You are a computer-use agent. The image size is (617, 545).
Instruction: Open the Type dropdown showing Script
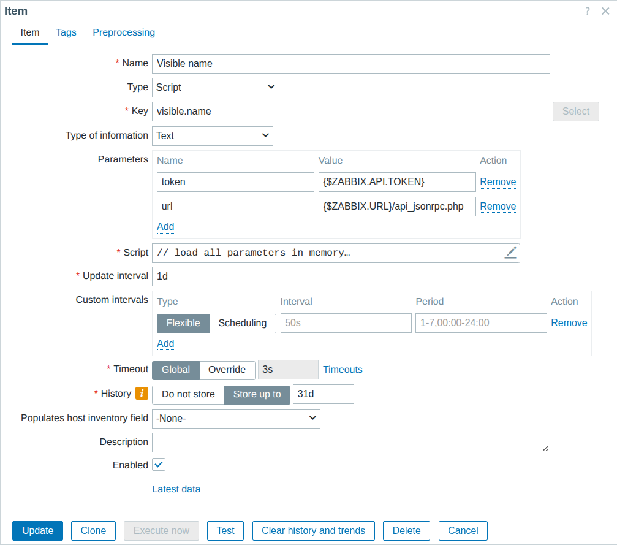(215, 87)
